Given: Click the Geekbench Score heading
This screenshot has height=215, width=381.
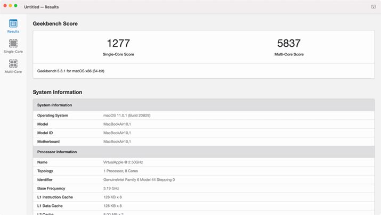Looking at the screenshot, I should [55, 23].
